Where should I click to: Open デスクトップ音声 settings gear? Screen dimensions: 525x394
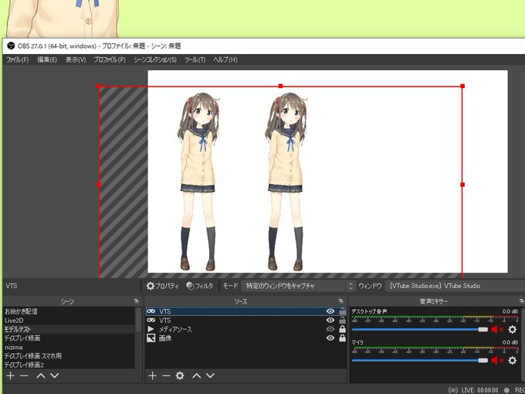(x=513, y=330)
